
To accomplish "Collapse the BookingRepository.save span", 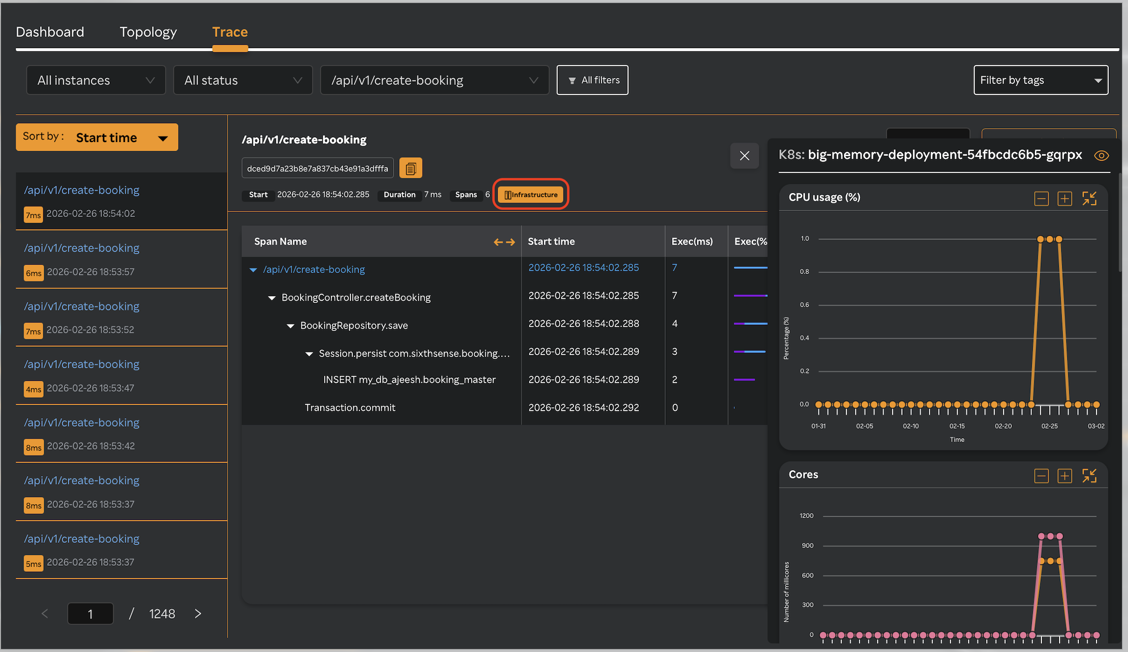I will (x=290, y=326).
